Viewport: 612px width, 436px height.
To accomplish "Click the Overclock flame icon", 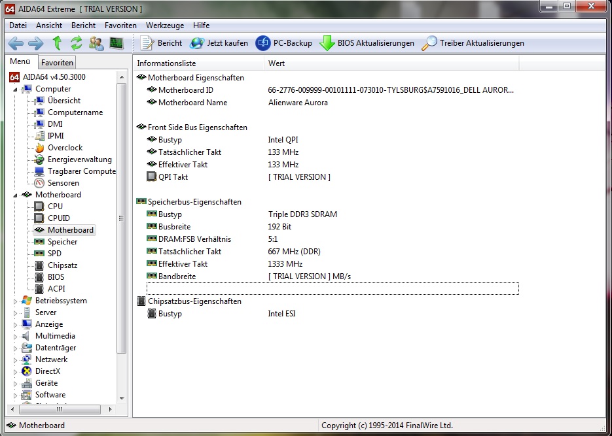I will 39,148.
